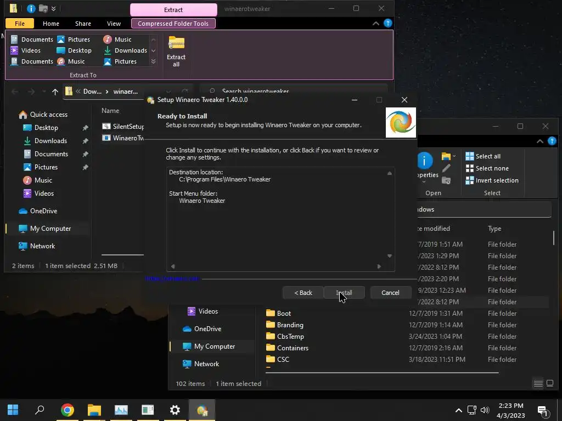Switch back window to details view icon
562x421 pixels.
(x=538, y=383)
